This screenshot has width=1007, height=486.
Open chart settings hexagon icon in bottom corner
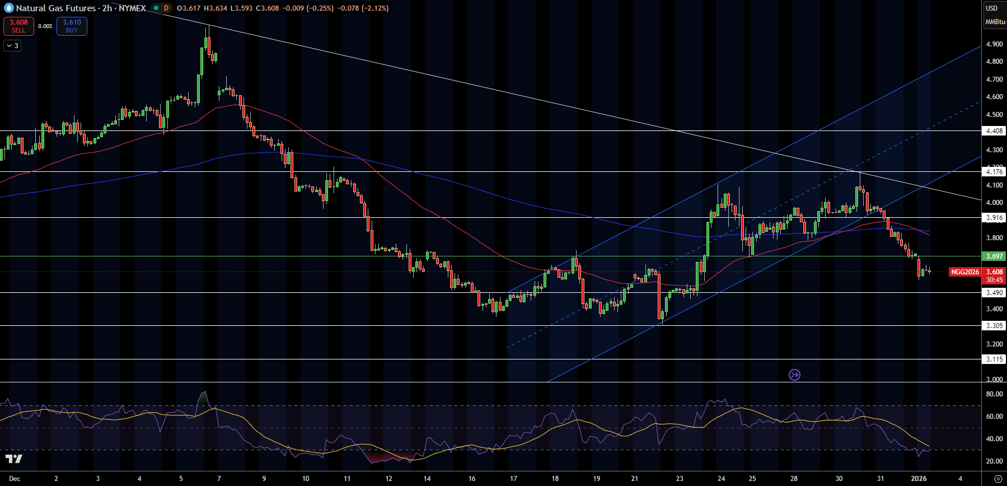pos(997,479)
